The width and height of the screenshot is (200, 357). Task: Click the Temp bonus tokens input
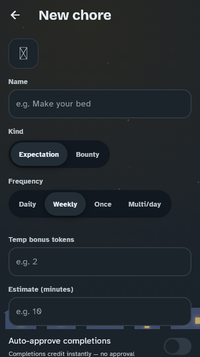[x=100, y=262]
